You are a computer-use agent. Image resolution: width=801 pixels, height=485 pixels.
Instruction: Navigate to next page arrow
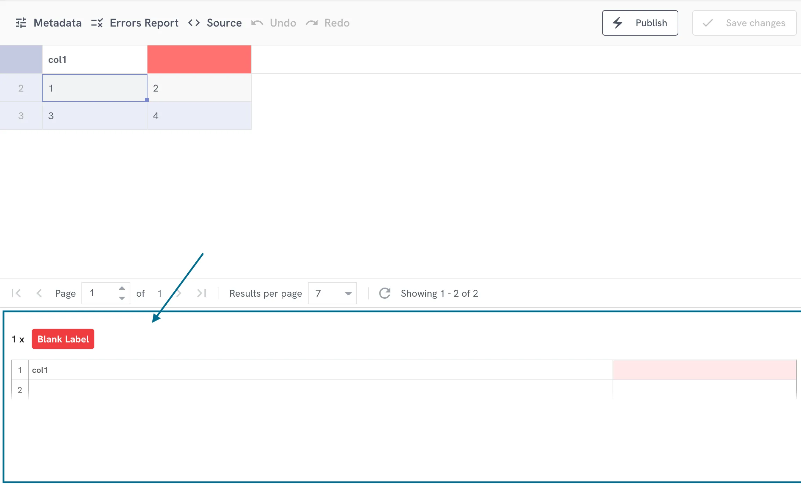click(179, 293)
